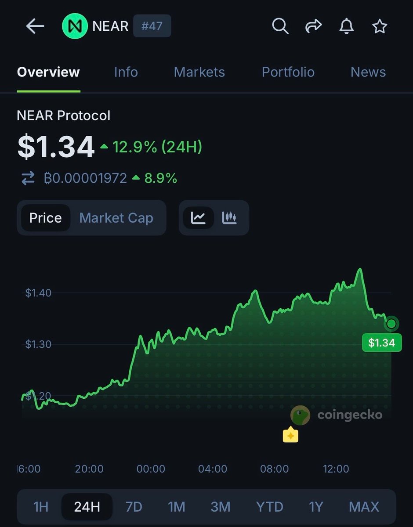Screen dimensions: 413x527
Task: Open the Markets tab
Action: click(199, 72)
